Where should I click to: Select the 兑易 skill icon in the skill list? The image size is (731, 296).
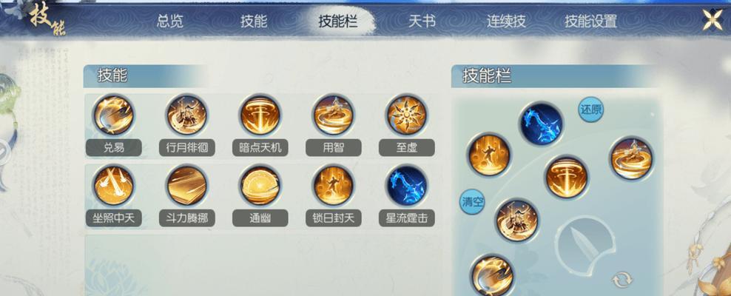pos(113,115)
